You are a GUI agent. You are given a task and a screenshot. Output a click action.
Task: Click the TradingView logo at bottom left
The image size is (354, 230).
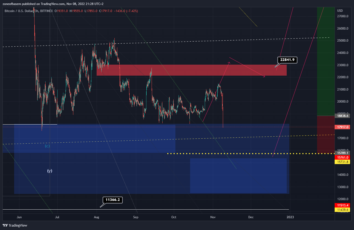coord(15,225)
